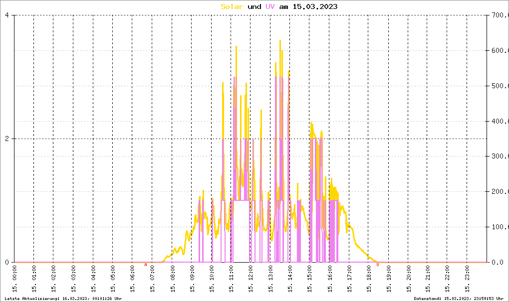Click the time label '15. 07:00'

pos(152,279)
